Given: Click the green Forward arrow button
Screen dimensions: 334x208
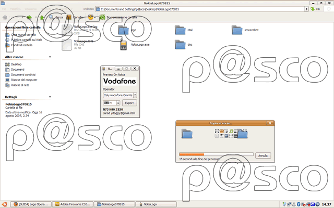Looking at the screenshot, I should tap(29, 17).
